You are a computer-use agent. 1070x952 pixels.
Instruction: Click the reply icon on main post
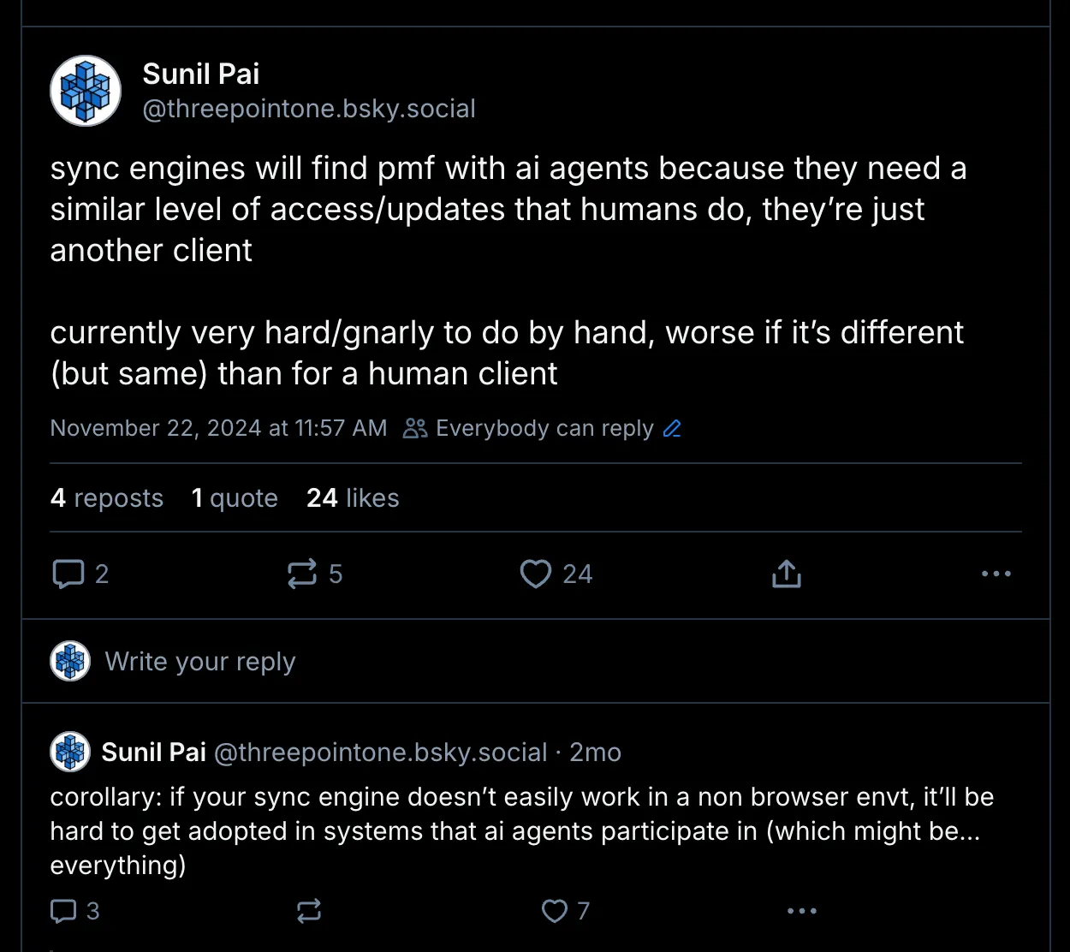(68, 574)
